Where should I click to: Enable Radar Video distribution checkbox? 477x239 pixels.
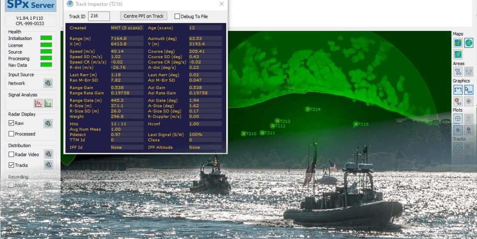pyautogui.click(x=12, y=154)
